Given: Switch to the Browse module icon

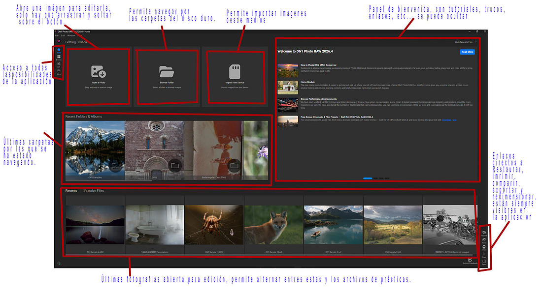Looking at the screenshot, I should point(59,58).
